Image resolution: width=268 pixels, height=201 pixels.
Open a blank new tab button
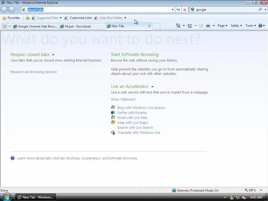coord(156,26)
